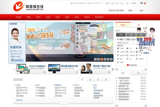Uncheck the .org domain checkbox
The height and width of the screenshot is (107, 160).
click(137, 52)
